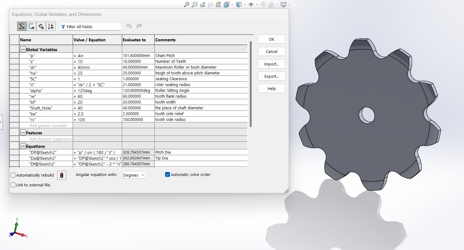Click View Settings monitor icon
Image resolution: width=464 pixels, height=250 pixels.
284,5
